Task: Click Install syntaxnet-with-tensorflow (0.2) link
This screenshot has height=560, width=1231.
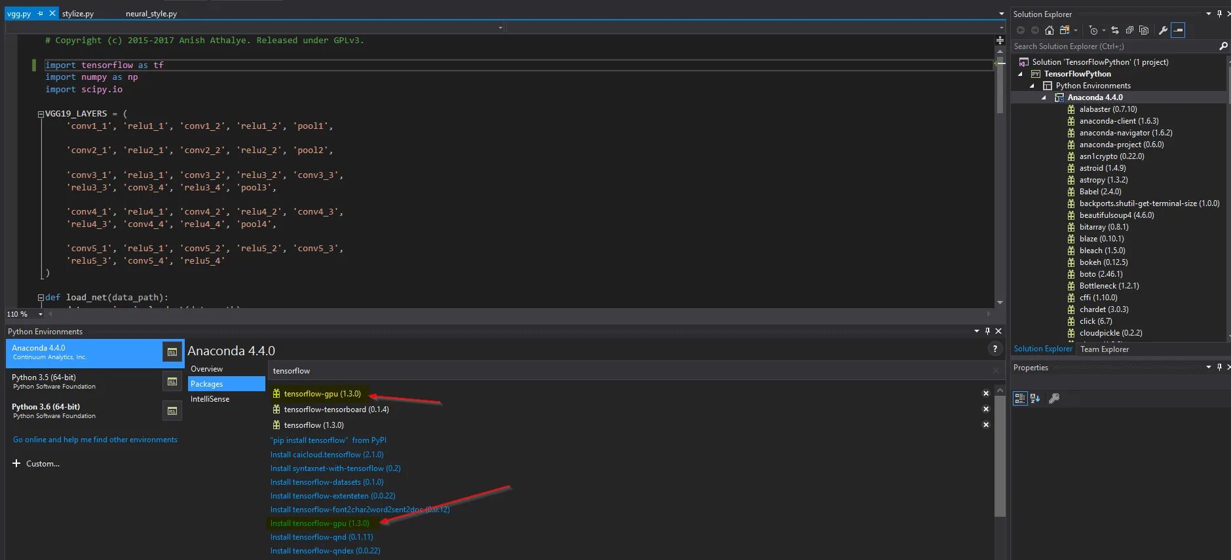Action: click(x=335, y=468)
